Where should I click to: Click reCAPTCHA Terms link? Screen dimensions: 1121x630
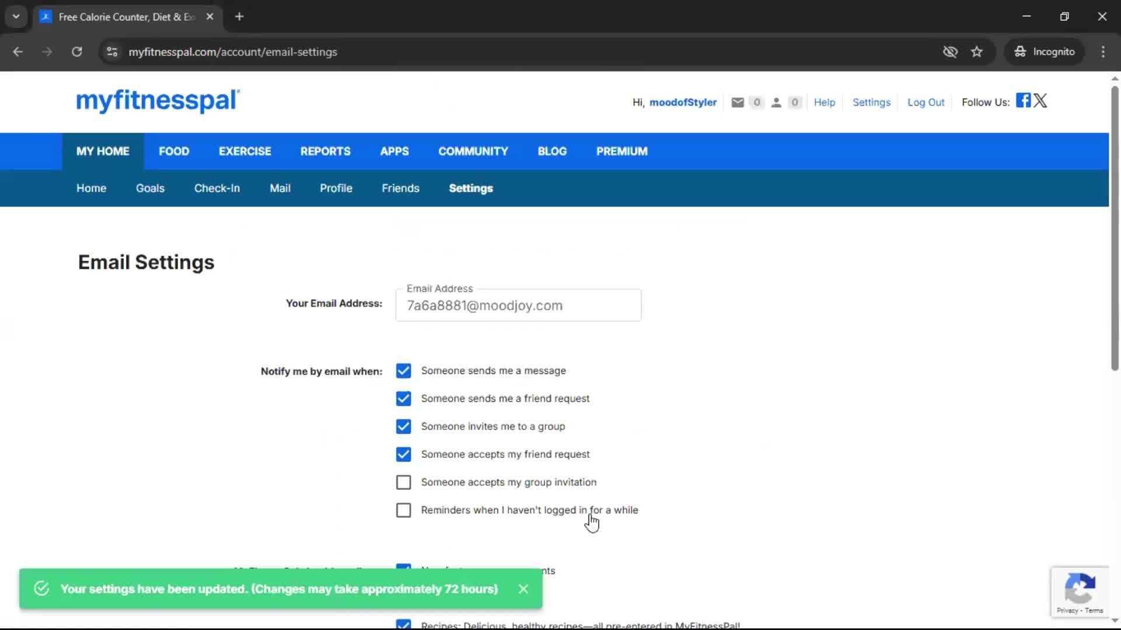point(1094,611)
